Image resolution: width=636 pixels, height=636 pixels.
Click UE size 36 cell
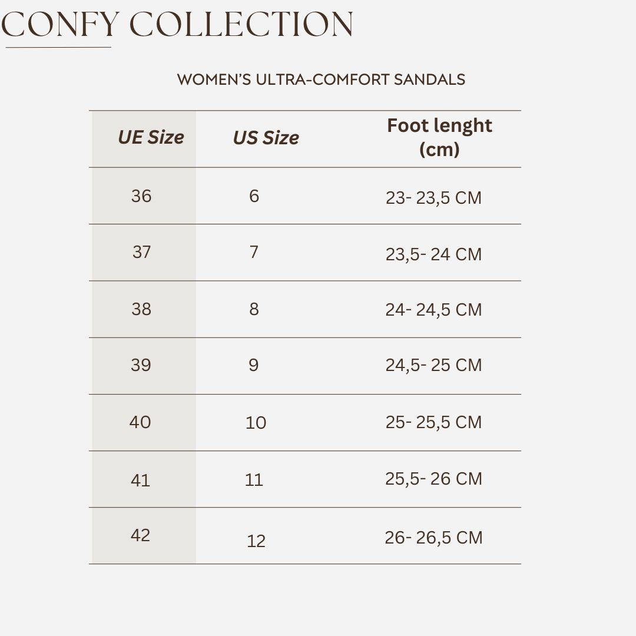(141, 196)
